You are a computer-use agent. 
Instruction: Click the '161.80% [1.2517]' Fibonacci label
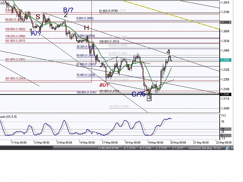15,41
